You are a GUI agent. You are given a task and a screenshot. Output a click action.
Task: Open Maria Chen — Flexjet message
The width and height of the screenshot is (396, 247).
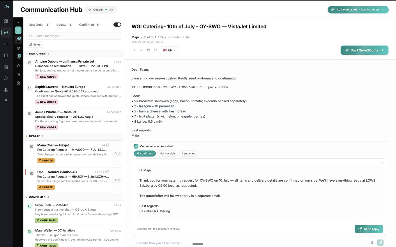click(x=73, y=153)
